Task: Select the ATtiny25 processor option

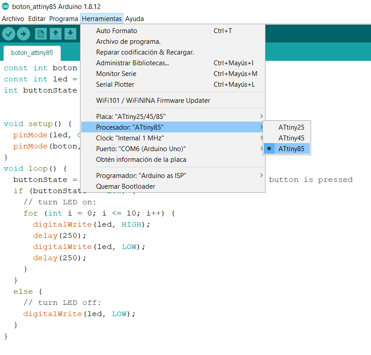Action: click(x=291, y=127)
